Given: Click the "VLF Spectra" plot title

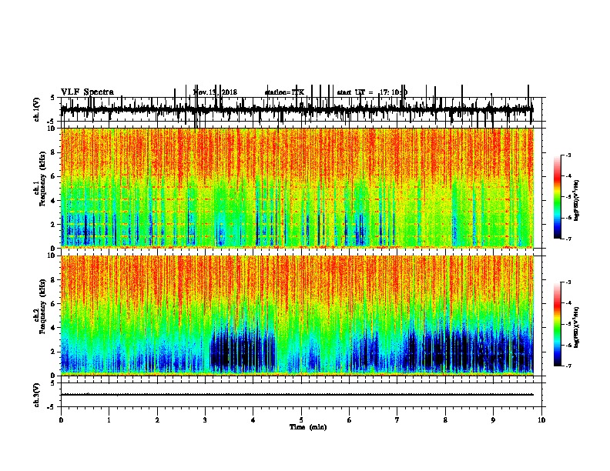Looking at the screenshot, I should tap(87, 92).
